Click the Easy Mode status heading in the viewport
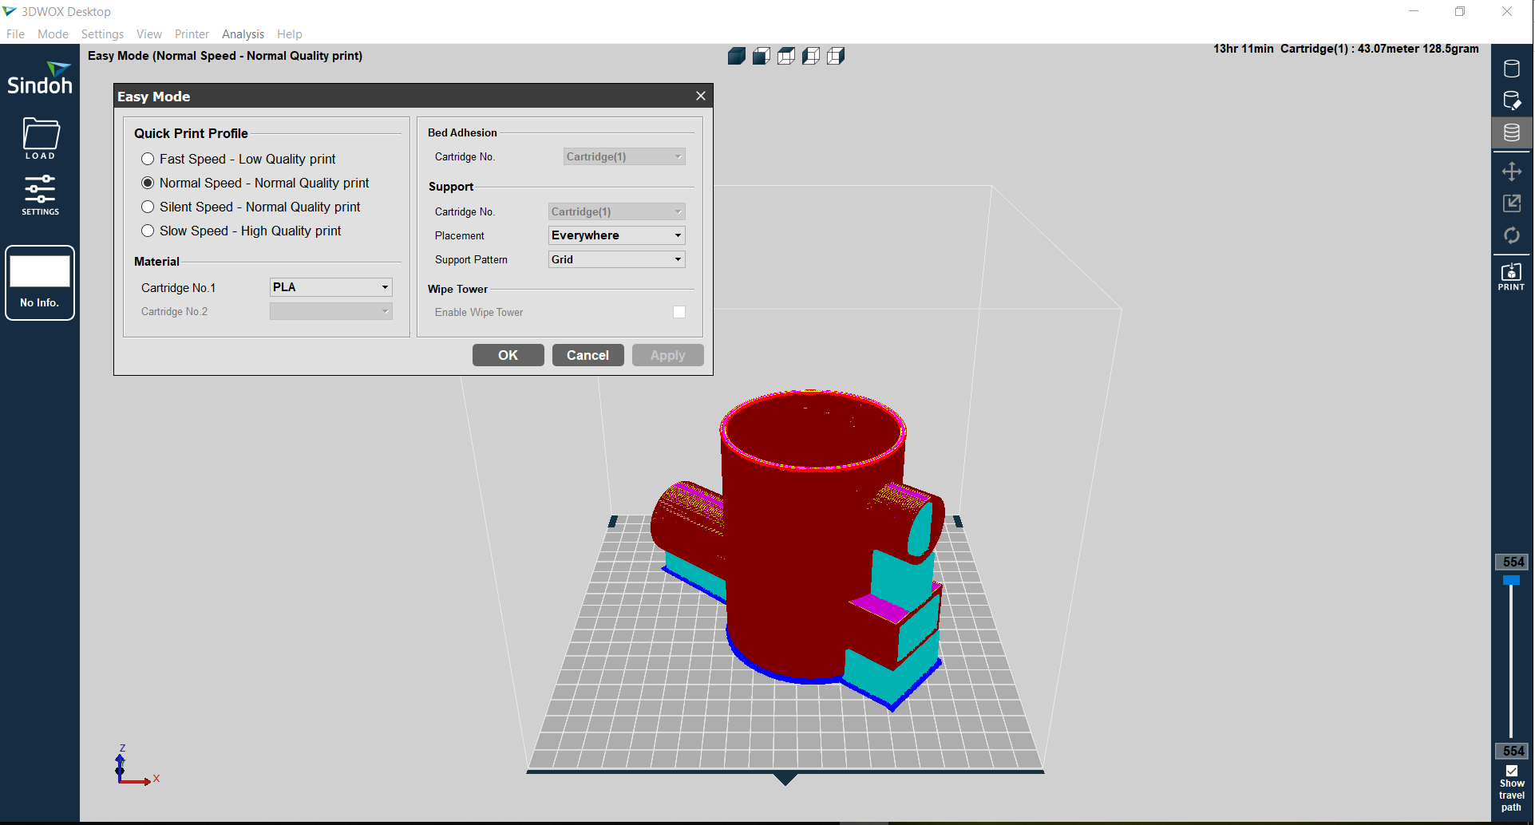The height and width of the screenshot is (825, 1535). (225, 56)
